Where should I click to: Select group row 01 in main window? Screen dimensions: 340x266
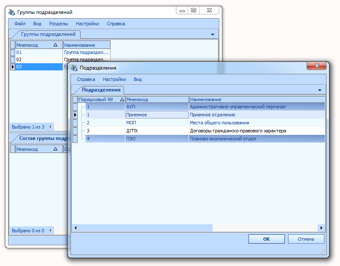(63, 52)
